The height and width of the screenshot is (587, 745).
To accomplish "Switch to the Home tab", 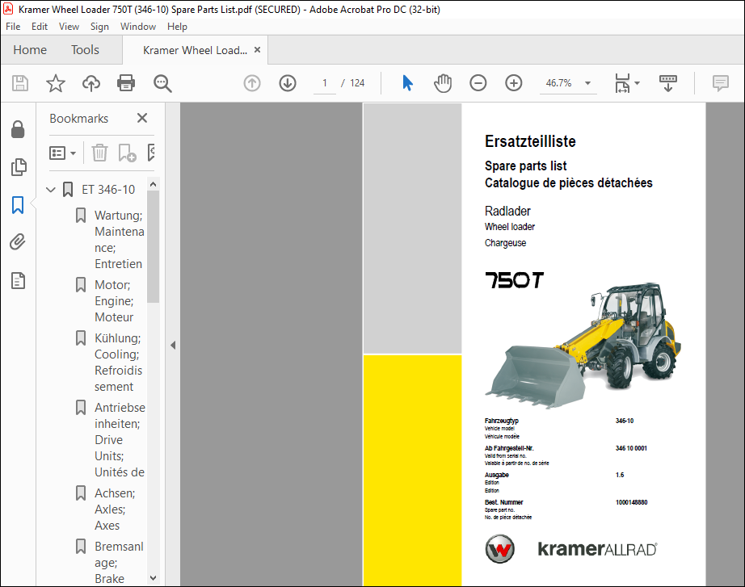I will (30, 50).
